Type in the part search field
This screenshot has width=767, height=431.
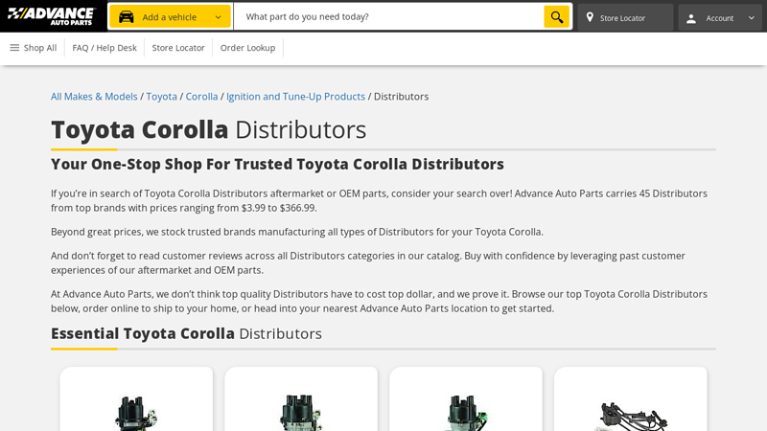coord(388,17)
